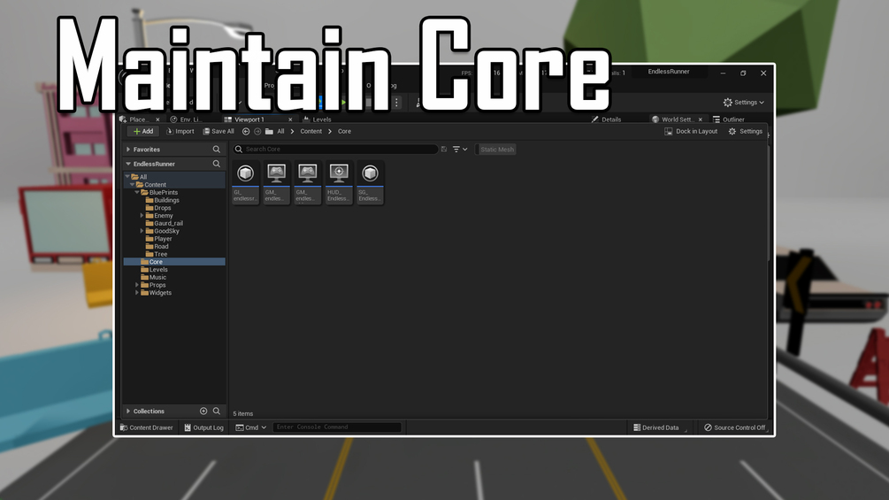Switch to the Levels tab
The image size is (889, 500).
pos(318,119)
